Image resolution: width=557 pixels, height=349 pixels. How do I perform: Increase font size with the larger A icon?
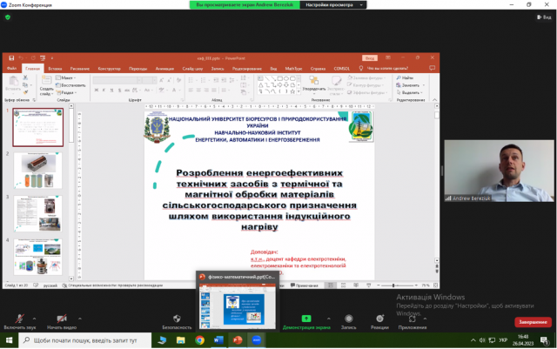click(x=162, y=80)
